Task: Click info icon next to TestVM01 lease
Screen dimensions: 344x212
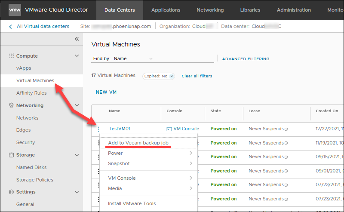Action: (286, 129)
